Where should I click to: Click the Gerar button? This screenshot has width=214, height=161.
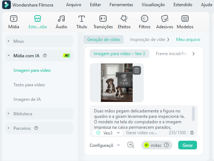coord(188,145)
